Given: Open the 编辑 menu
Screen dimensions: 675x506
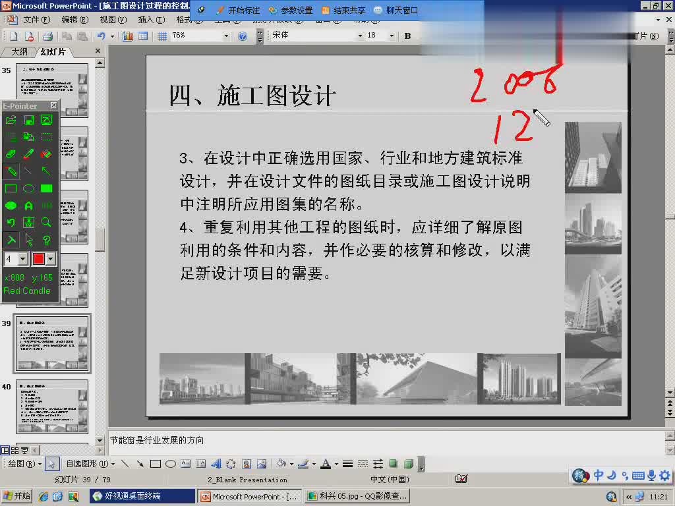Looking at the screenshot, I should click(x=74, y=19).
